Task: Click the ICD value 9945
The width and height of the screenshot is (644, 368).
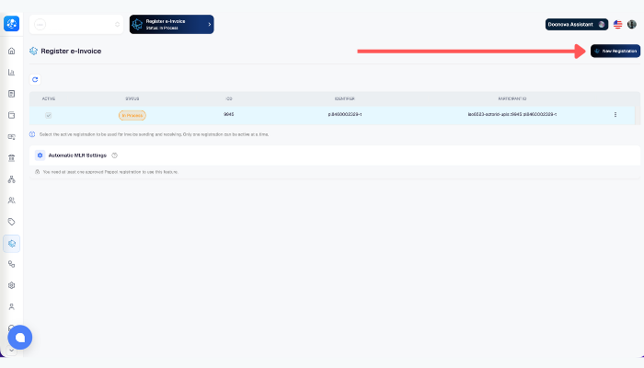Action: pos(229,115)
